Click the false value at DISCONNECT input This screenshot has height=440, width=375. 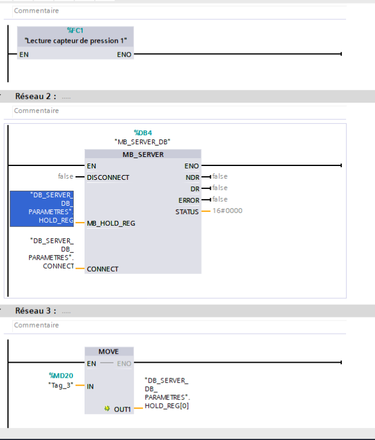pyautogui.click(x=65, y=177)
